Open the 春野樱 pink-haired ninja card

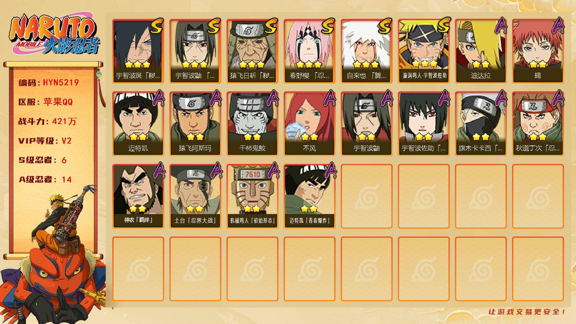pos(310,51)
